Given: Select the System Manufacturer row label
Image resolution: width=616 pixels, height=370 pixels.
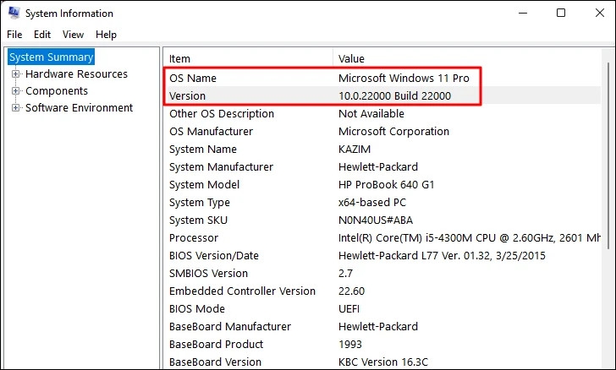Looking at the screenshot, I should [x=221, y=166].
